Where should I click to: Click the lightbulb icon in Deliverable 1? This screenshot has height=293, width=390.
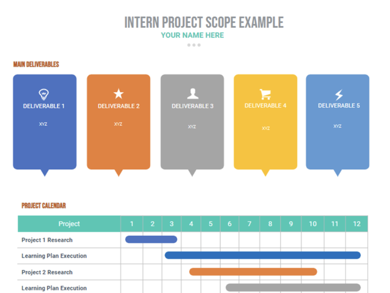click(x=44, y=94)
